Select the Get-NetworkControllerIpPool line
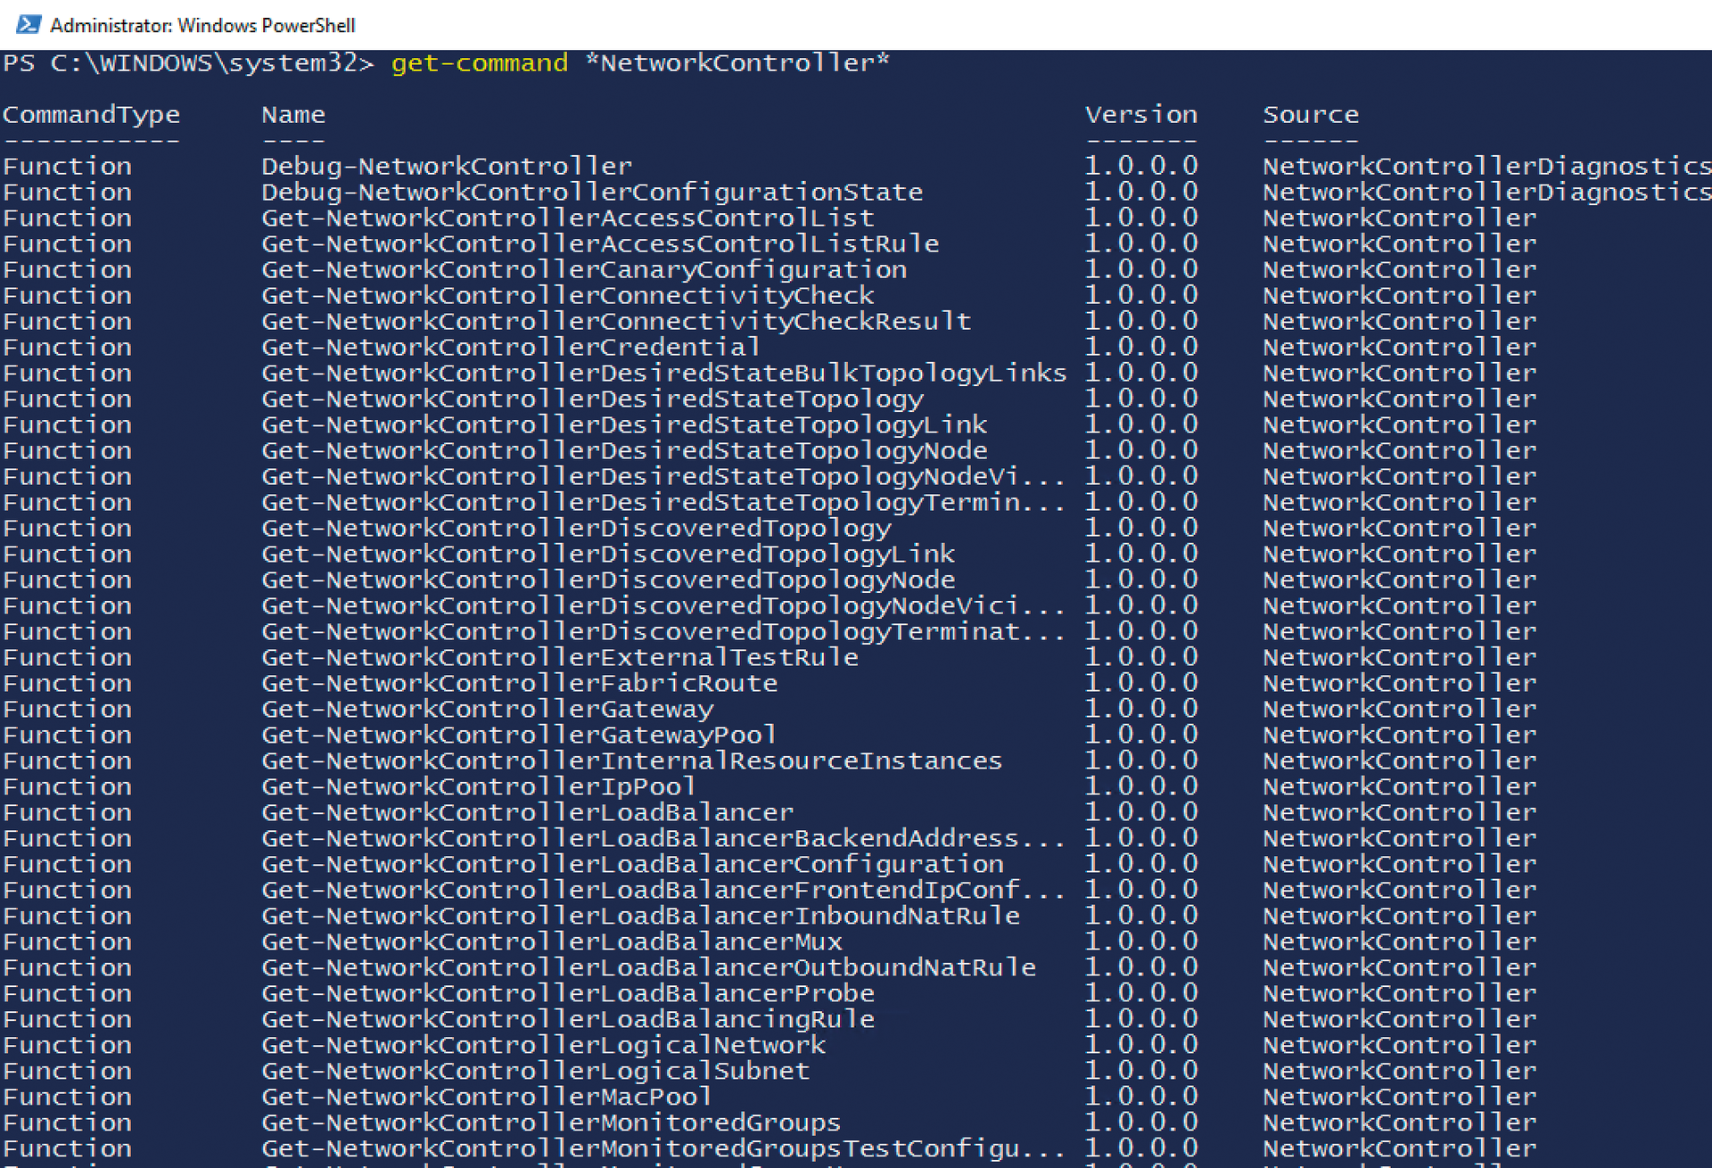1712x1168 pixels. point(478,786)
